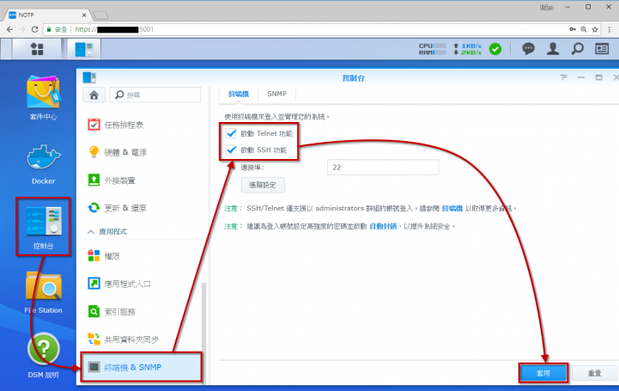Go to Control Panel home button

[94, 95]
